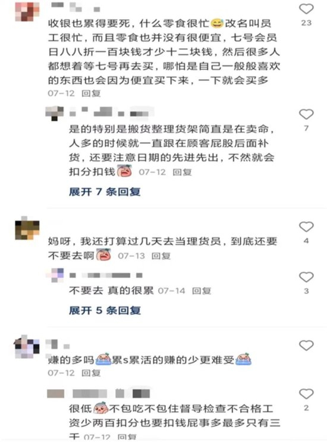The width and height of the screenshot is (327, 442).
Task: Reply to the '是的特别是搬货' comment
Action: (x=183, y=172)
